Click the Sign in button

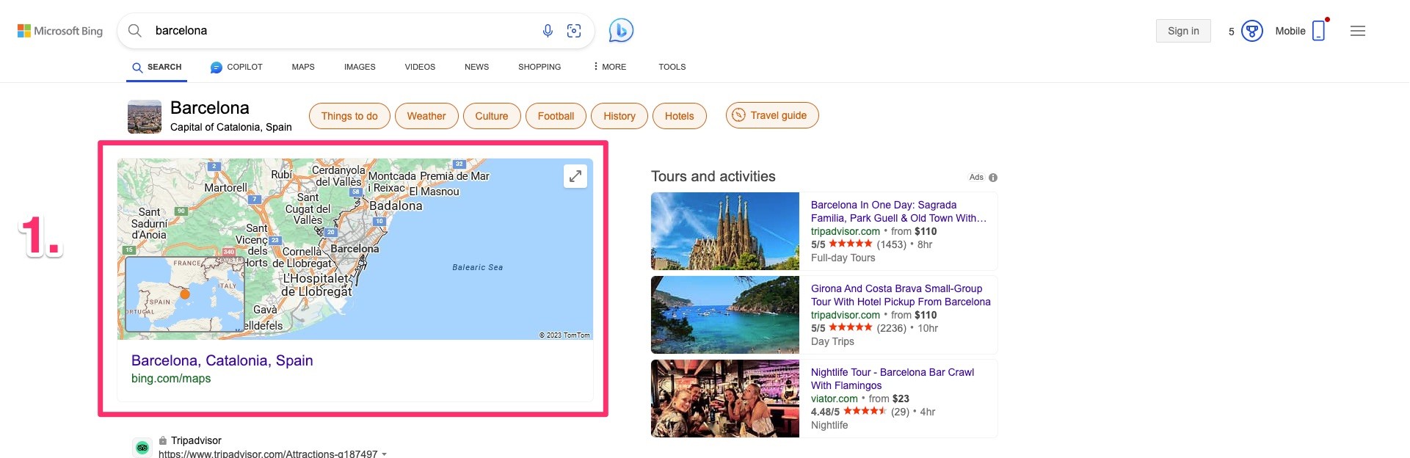(1183, 31)
